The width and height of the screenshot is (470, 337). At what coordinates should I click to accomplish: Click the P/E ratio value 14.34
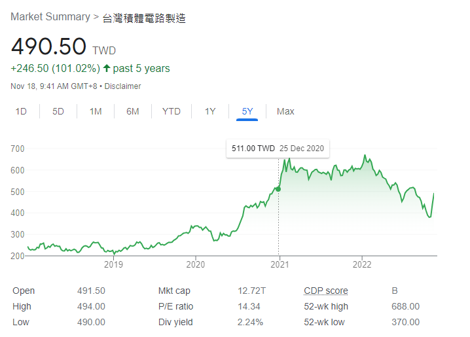click(x=249, y=306)
